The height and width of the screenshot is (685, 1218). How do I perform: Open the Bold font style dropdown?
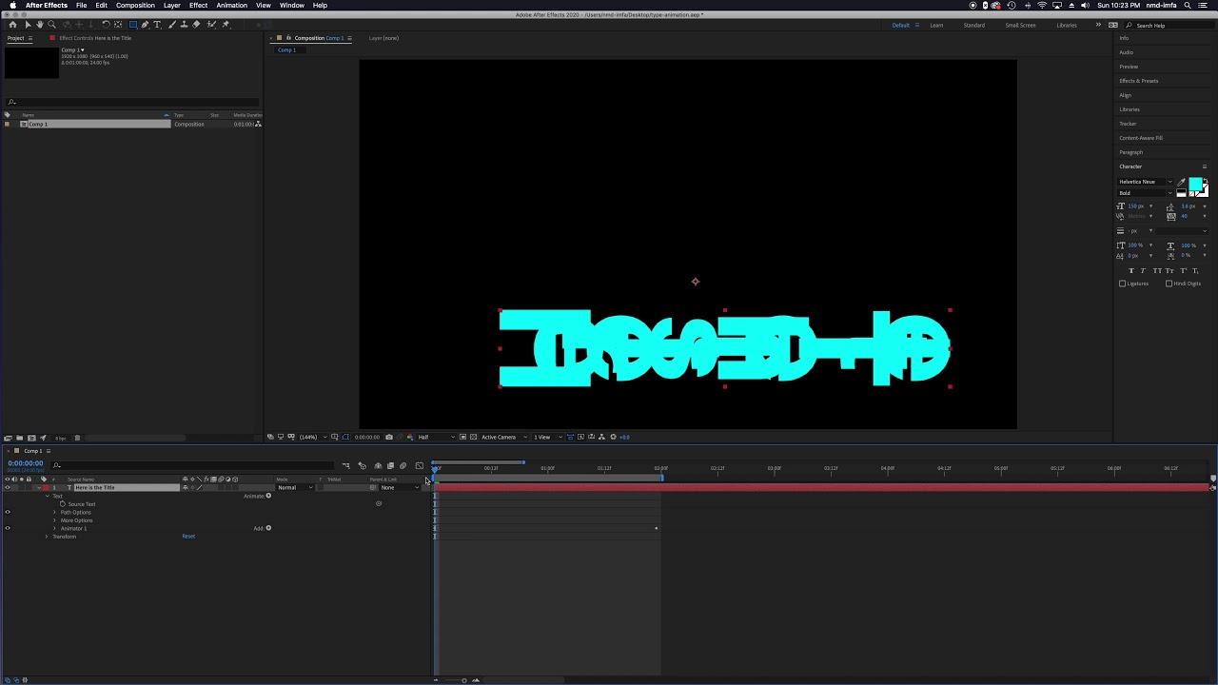click(1144, 193)
